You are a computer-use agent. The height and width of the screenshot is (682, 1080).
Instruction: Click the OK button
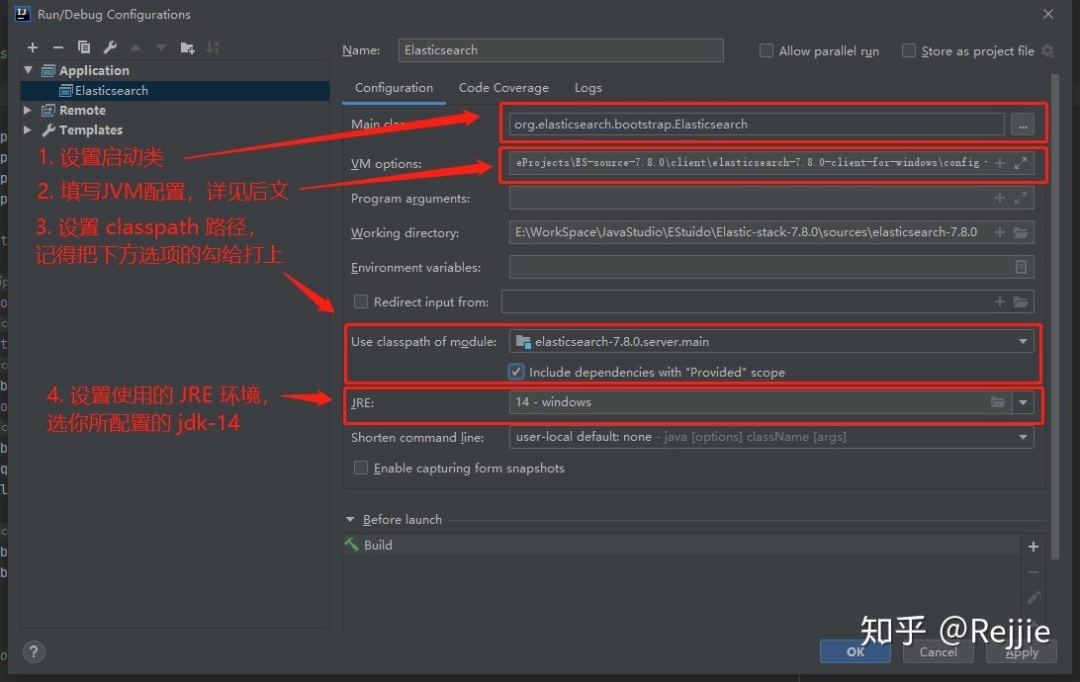point(855,651)
